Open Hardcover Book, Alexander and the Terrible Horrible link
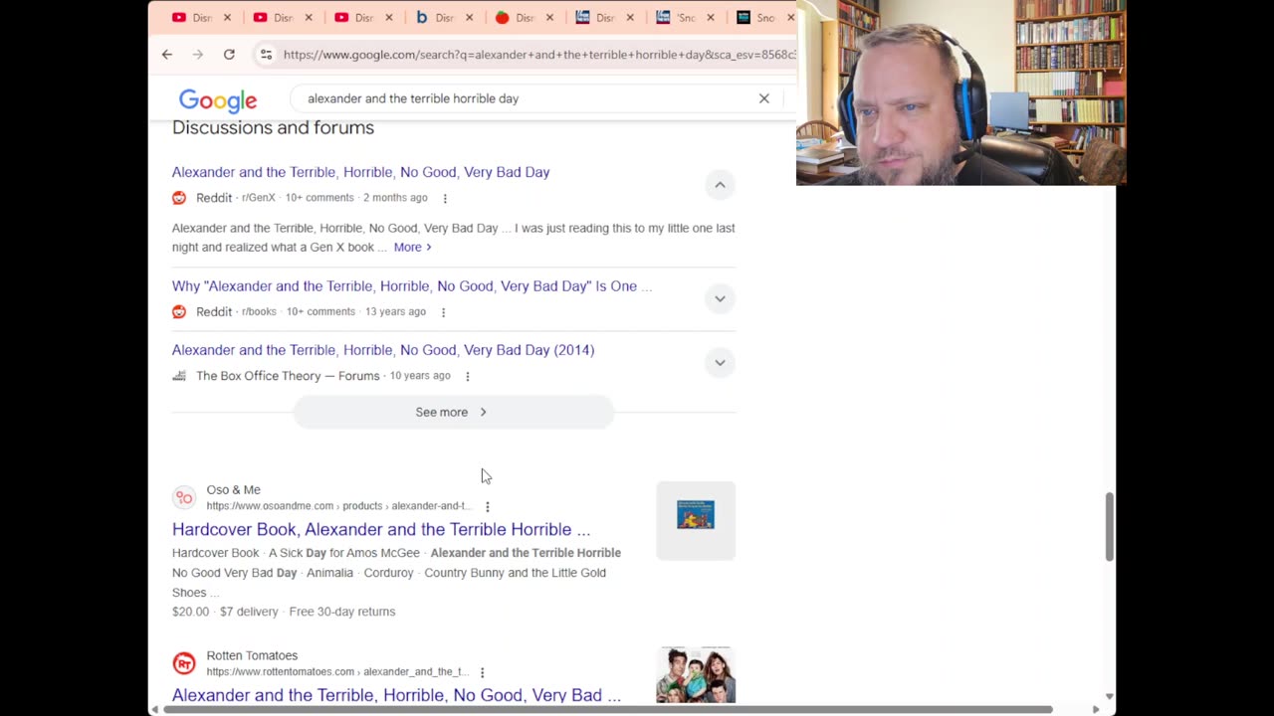The width and height of the screenshot is (1274, 716). click(x=381, y=529)
